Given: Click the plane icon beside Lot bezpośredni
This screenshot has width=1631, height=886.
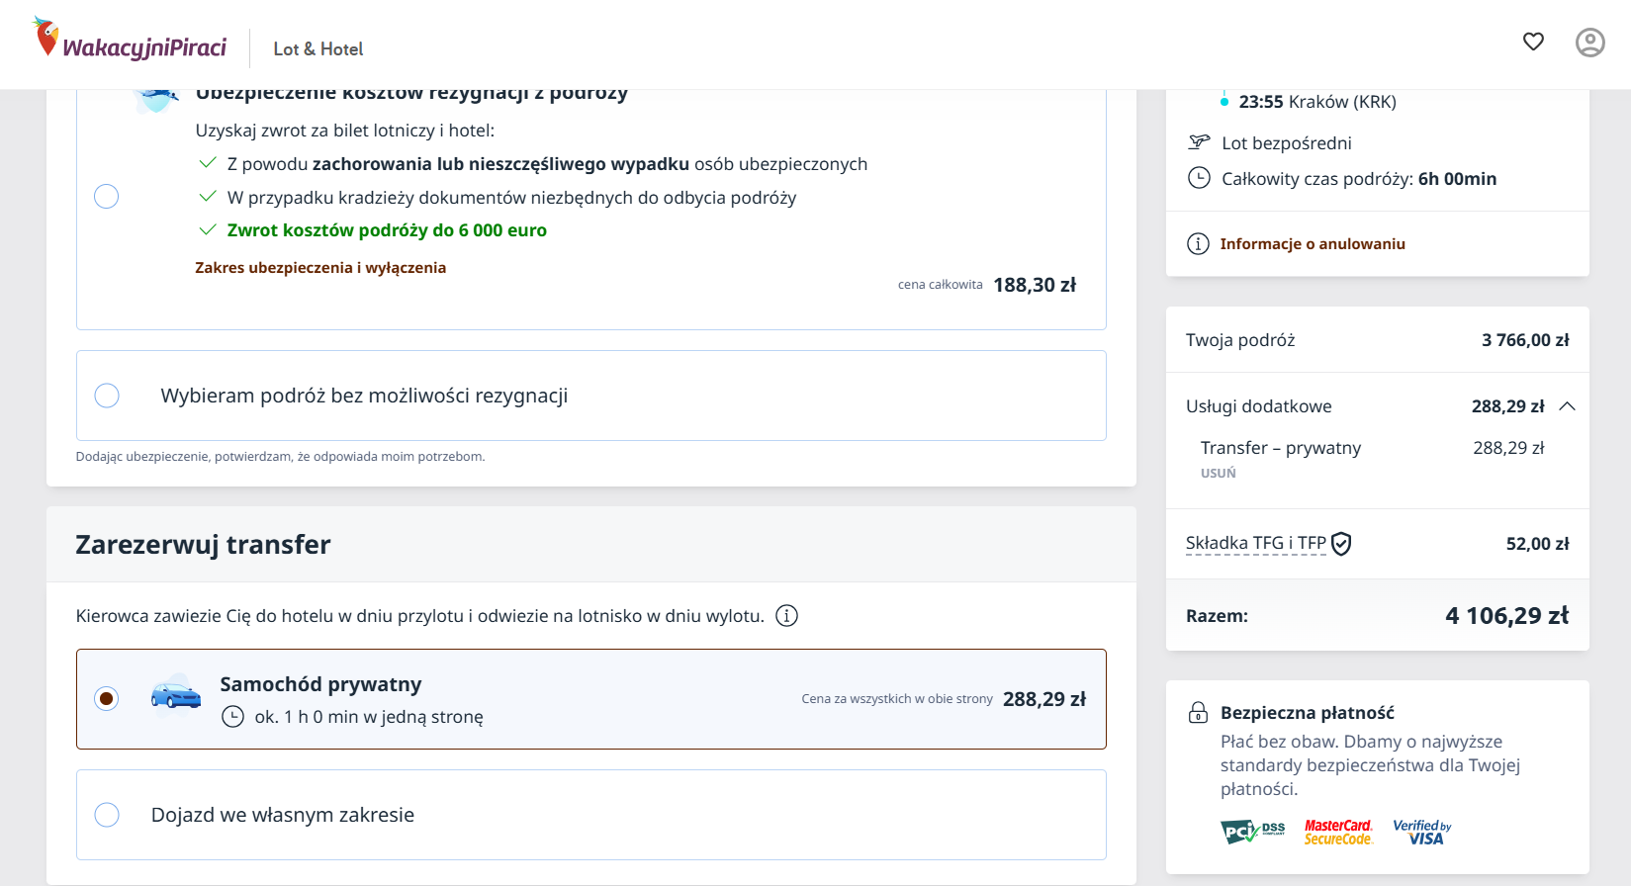Looking at the screenshot, I should tap(1199, 142).
